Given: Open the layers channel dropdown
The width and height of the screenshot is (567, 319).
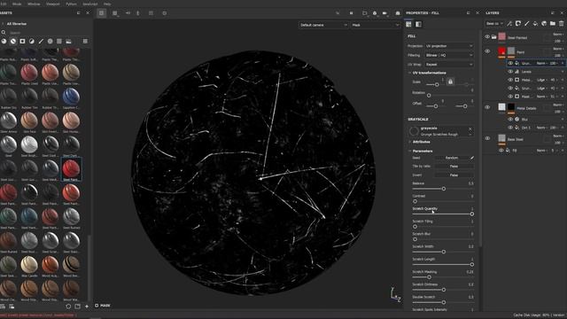Looking at the screenshot, I should tap(494, 24).
